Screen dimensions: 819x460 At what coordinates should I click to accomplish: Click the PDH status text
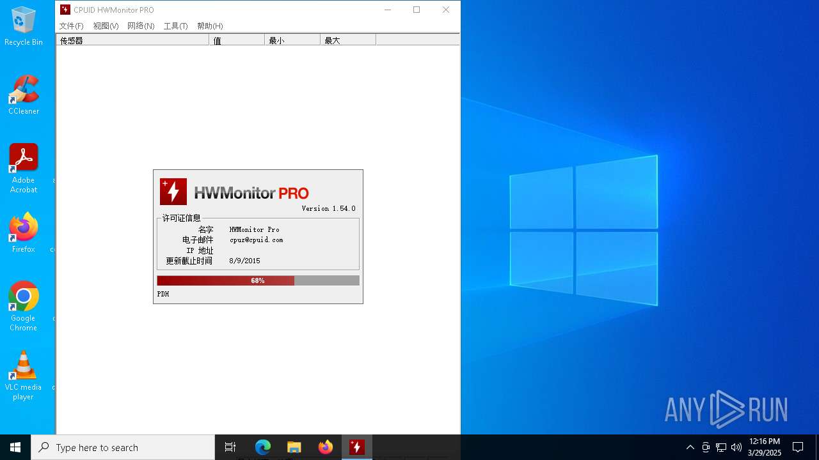click(163, 294)
